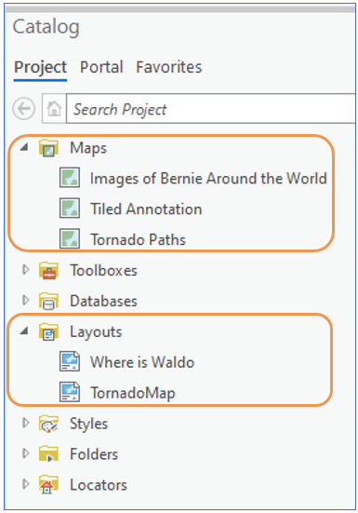358x513 pixels.
Task: Select the Styles category label
Action: [x=88, y=425]
